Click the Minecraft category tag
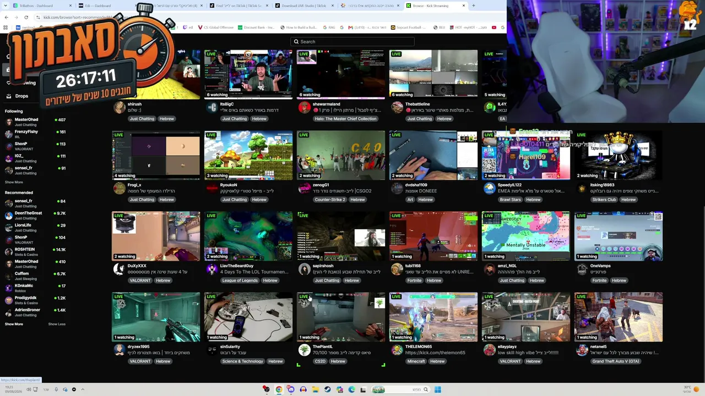705x396 pixels. coord(416,361)
